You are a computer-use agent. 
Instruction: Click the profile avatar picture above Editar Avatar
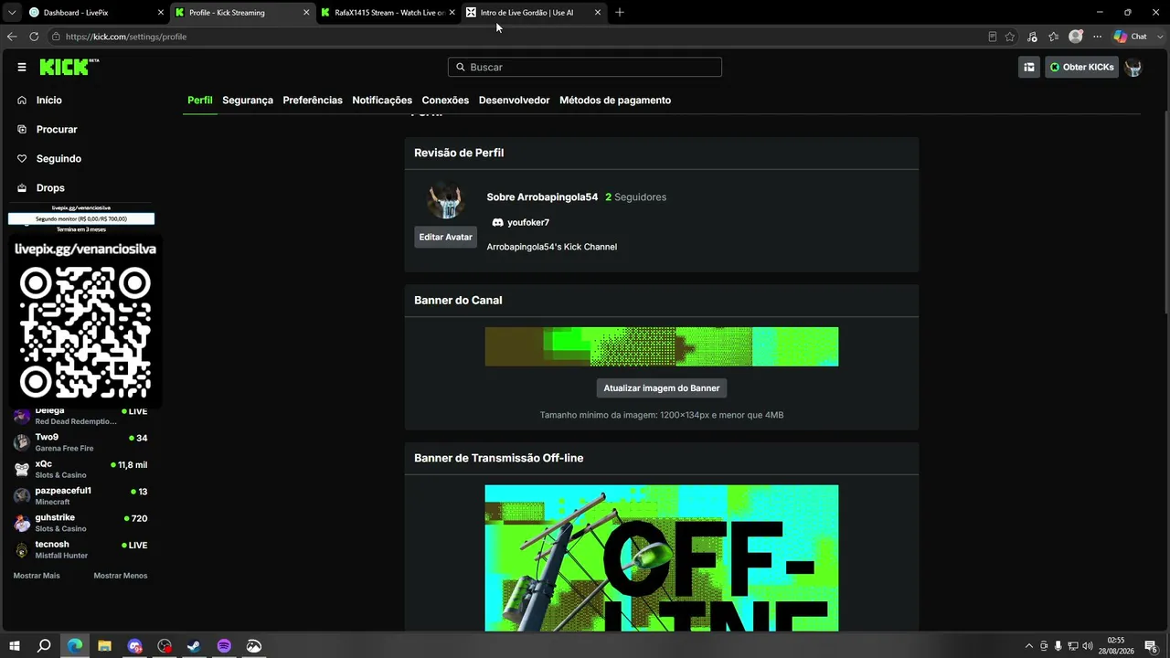click(446, 201)
